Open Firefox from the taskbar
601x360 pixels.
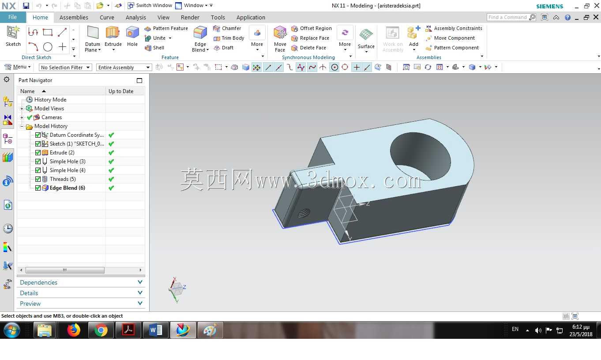click(x=74, y=330)
